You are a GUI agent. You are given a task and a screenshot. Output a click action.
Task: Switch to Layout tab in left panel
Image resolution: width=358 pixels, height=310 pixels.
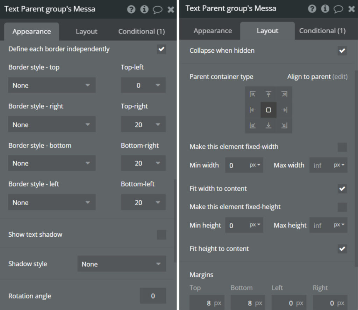coord(86,31)
